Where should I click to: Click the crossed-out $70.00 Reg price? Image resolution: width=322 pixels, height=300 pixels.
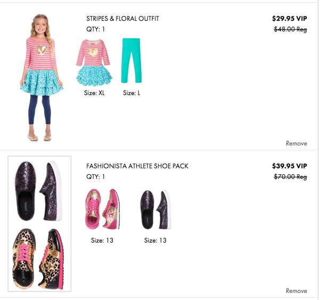[x=291, y=177]
